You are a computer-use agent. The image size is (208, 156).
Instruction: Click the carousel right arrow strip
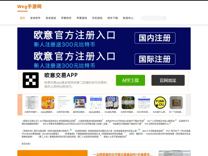[188, 105]
